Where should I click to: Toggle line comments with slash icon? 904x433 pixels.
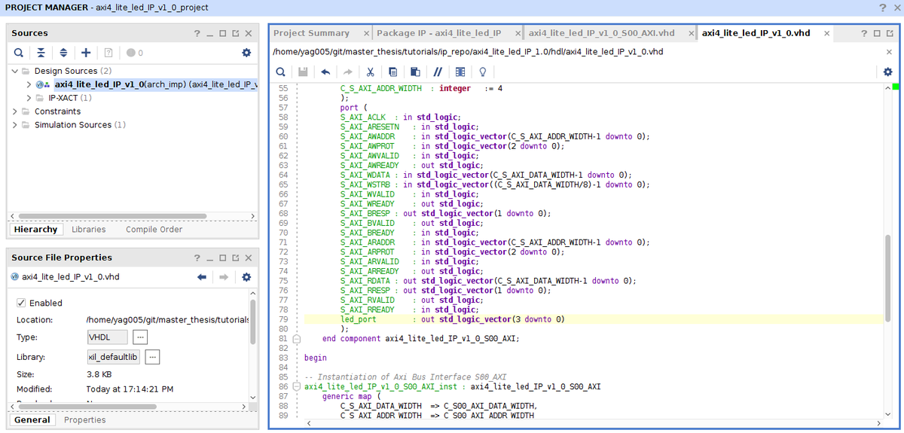coord(438,72)
